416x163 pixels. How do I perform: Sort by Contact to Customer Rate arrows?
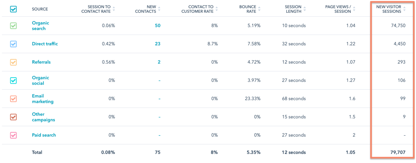click(216, 9)
